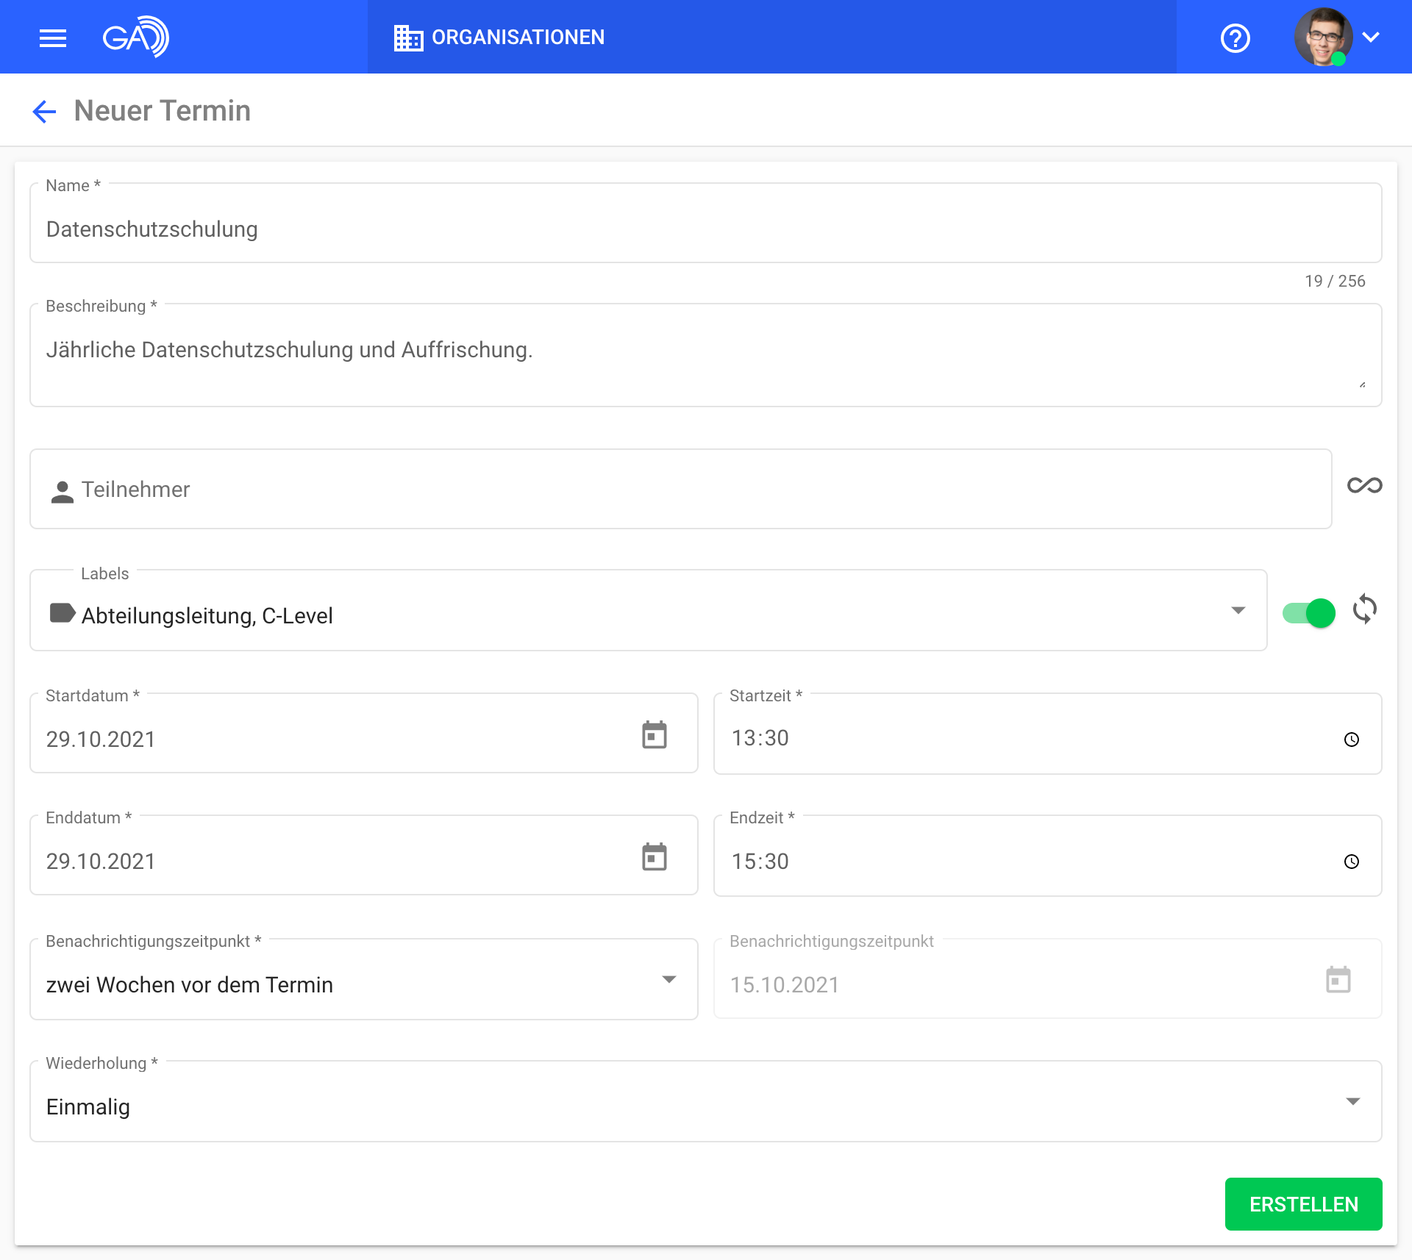The image size is (1412, 1260).
Task: Expand the Labels dropdown
Action: click(x=1238, y=610)
